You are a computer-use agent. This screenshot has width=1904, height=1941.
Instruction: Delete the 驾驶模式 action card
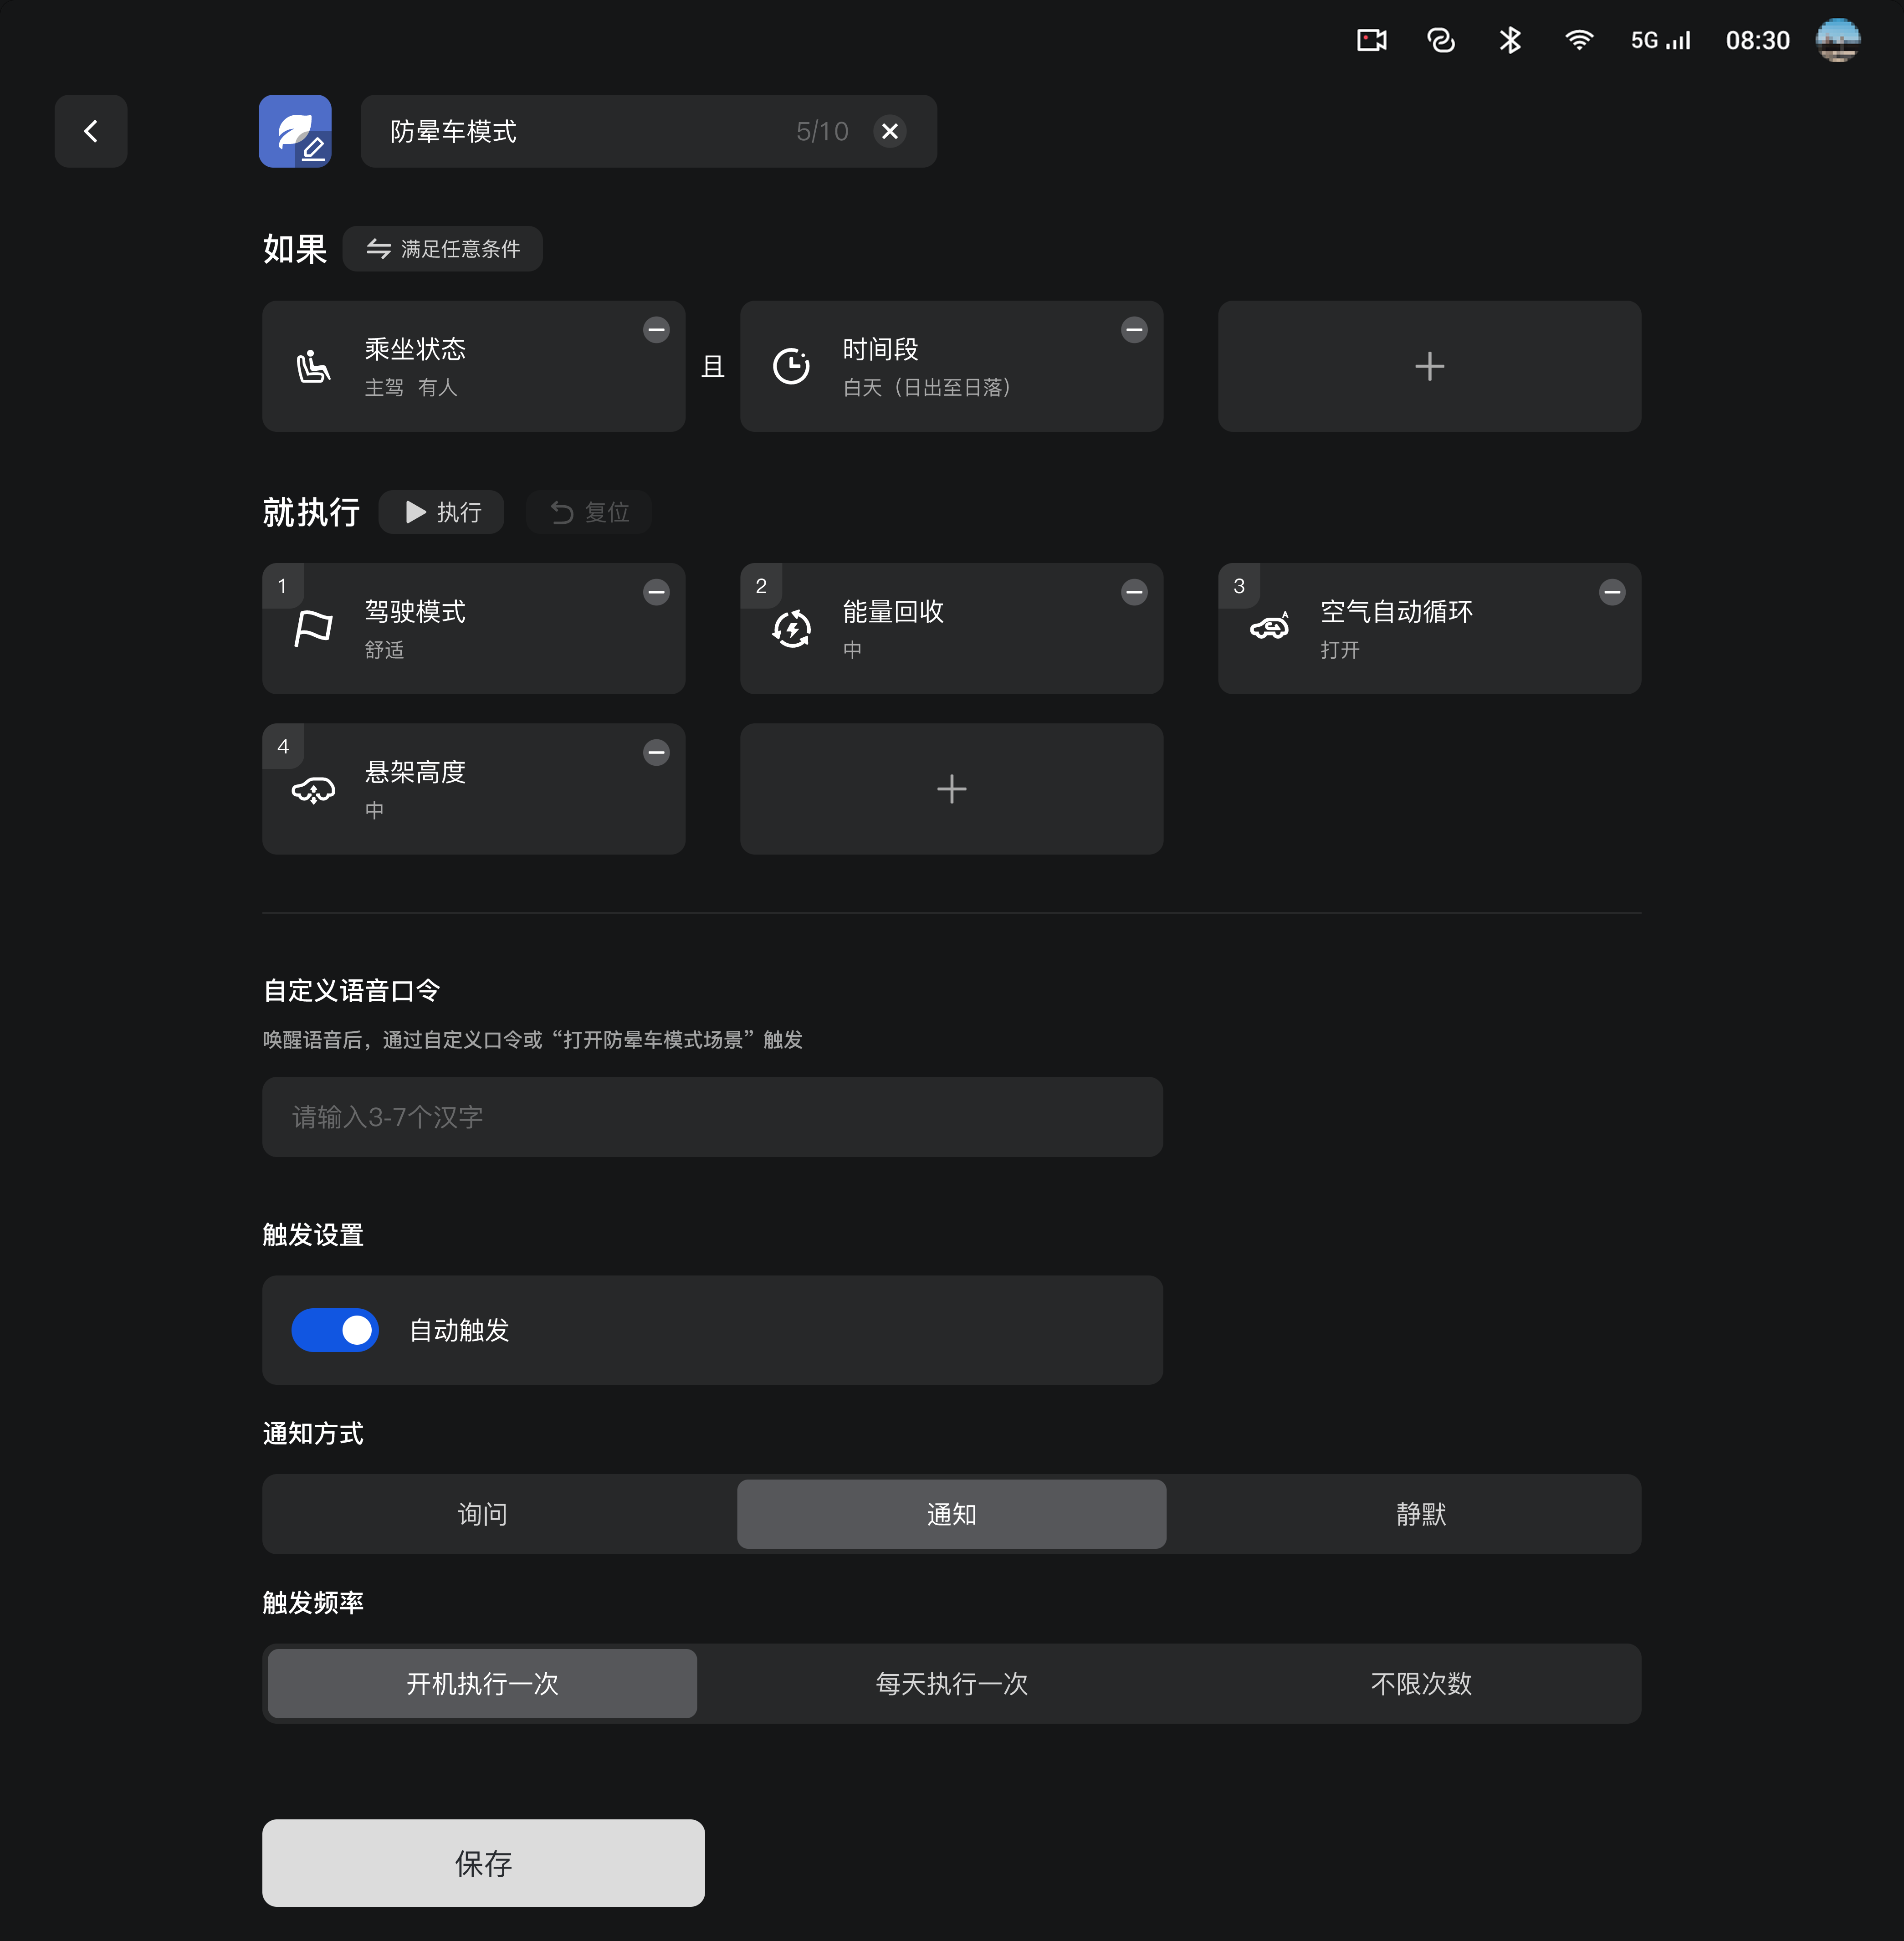pos(656,592)
